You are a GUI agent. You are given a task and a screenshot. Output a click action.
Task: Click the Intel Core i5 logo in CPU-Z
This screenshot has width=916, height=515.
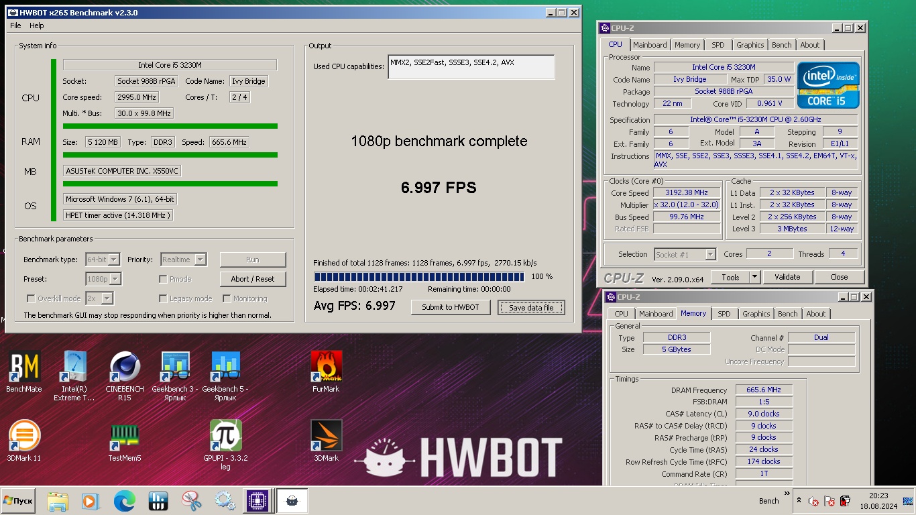828,85
